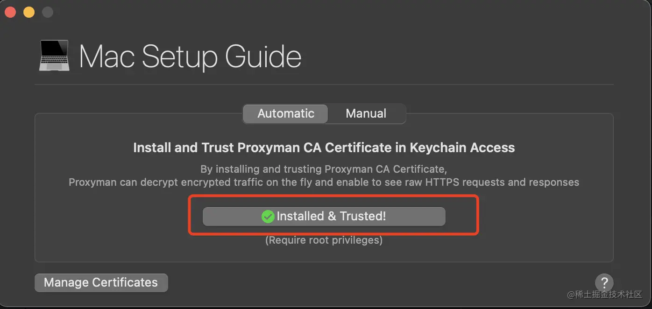The height and width of the screenshot is (309, 652).
Task: Click the green checkmark icon
Action: (x=268, y=217)
